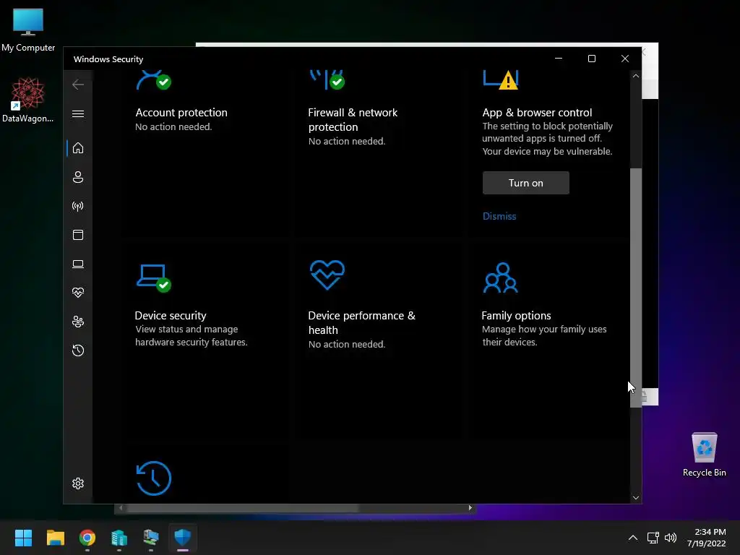The height and width of the screenshot is (555, 740).
Task: Open Account protection from the sidebar person icon
Action: click(78, 177)
